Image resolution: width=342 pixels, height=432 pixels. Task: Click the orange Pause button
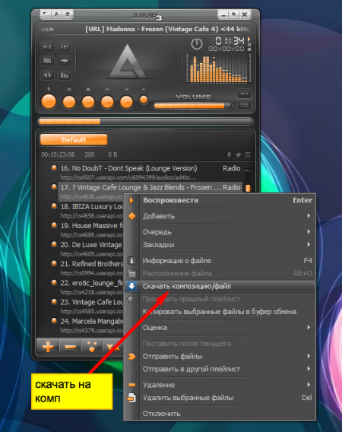pyautogui.click(x=69, y=102)
